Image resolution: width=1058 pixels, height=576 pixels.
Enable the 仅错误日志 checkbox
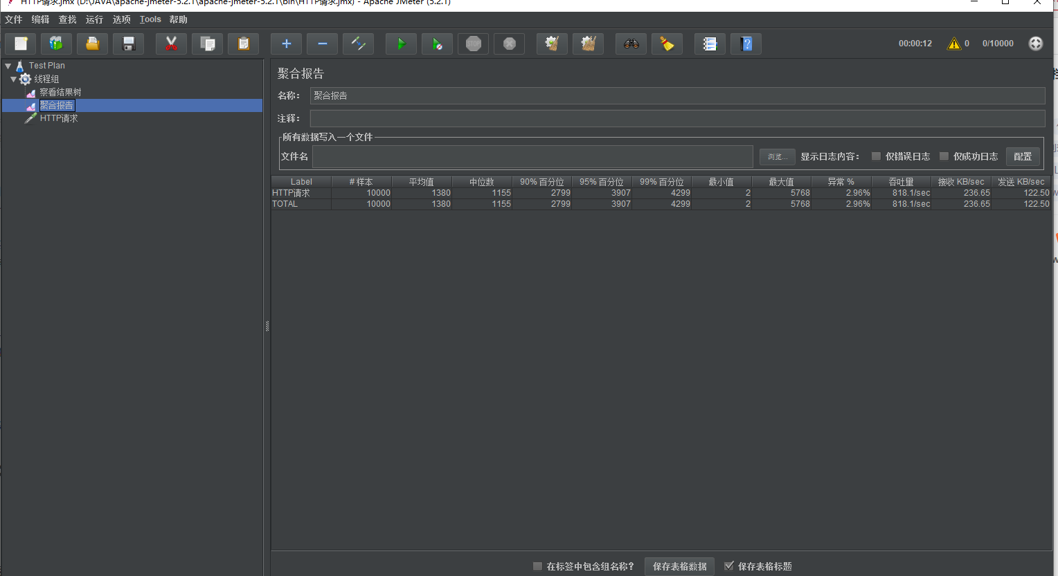(876, 156)
